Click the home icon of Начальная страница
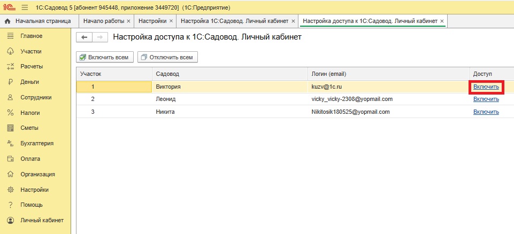Image resolution: width=514 pixels, height=234 pixels. [8, 21]
